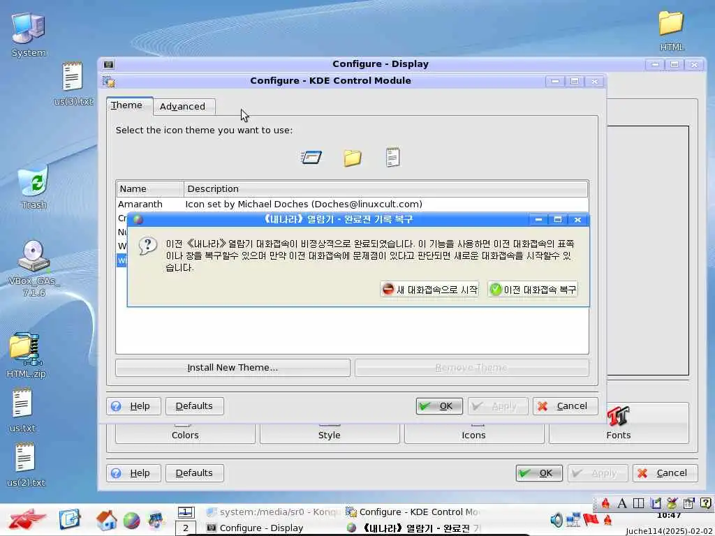Screen dimensions: 715x536
Task: Click the folder preview icon in Theme tab
Action: (x=353, y=158)
